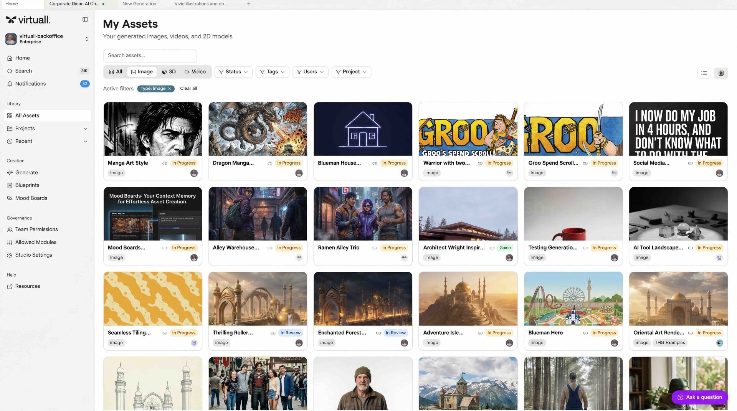
Task: Open the Users filter dropdown
Action: tap(310, 72)
